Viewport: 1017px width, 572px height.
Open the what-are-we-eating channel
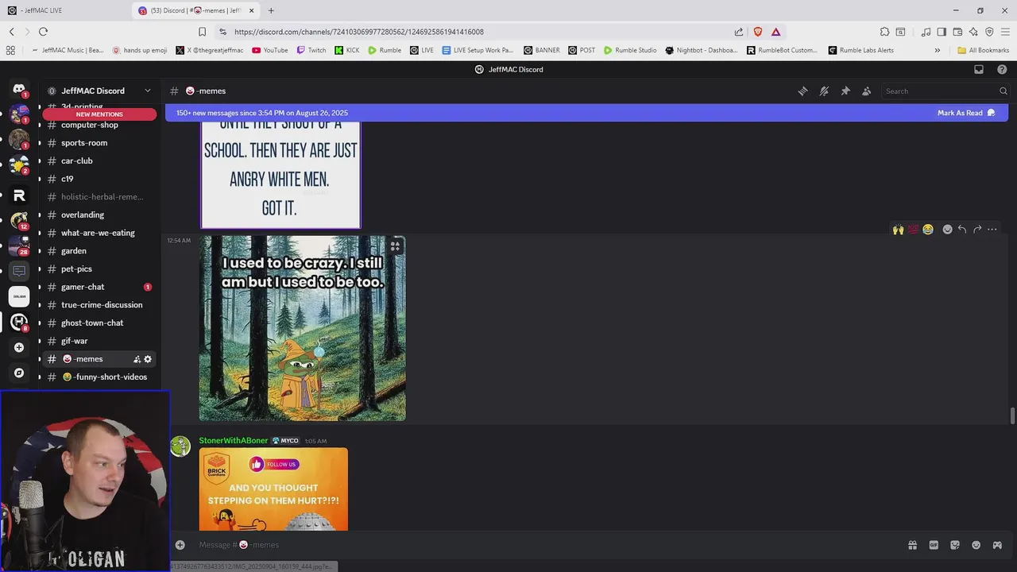[99, 233]
